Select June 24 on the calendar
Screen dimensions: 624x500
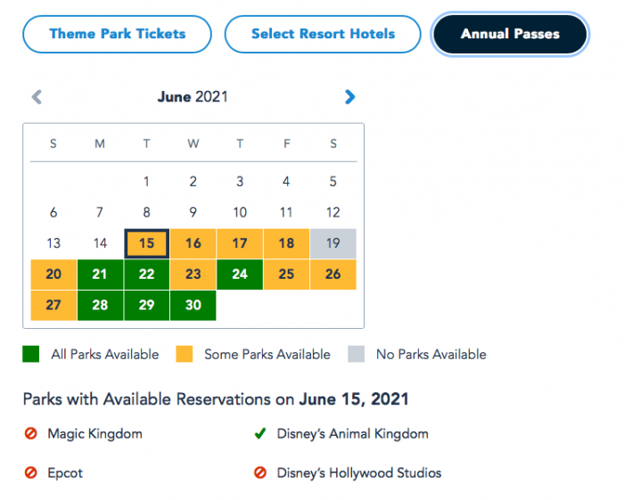(240, 275)
